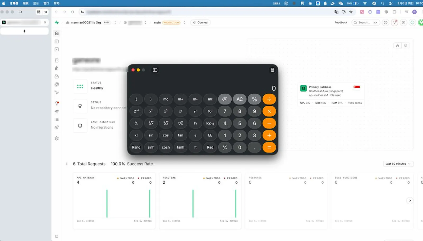
Task: Open the 编辑 menu in menu bar
Action: [x=26, y=3]
